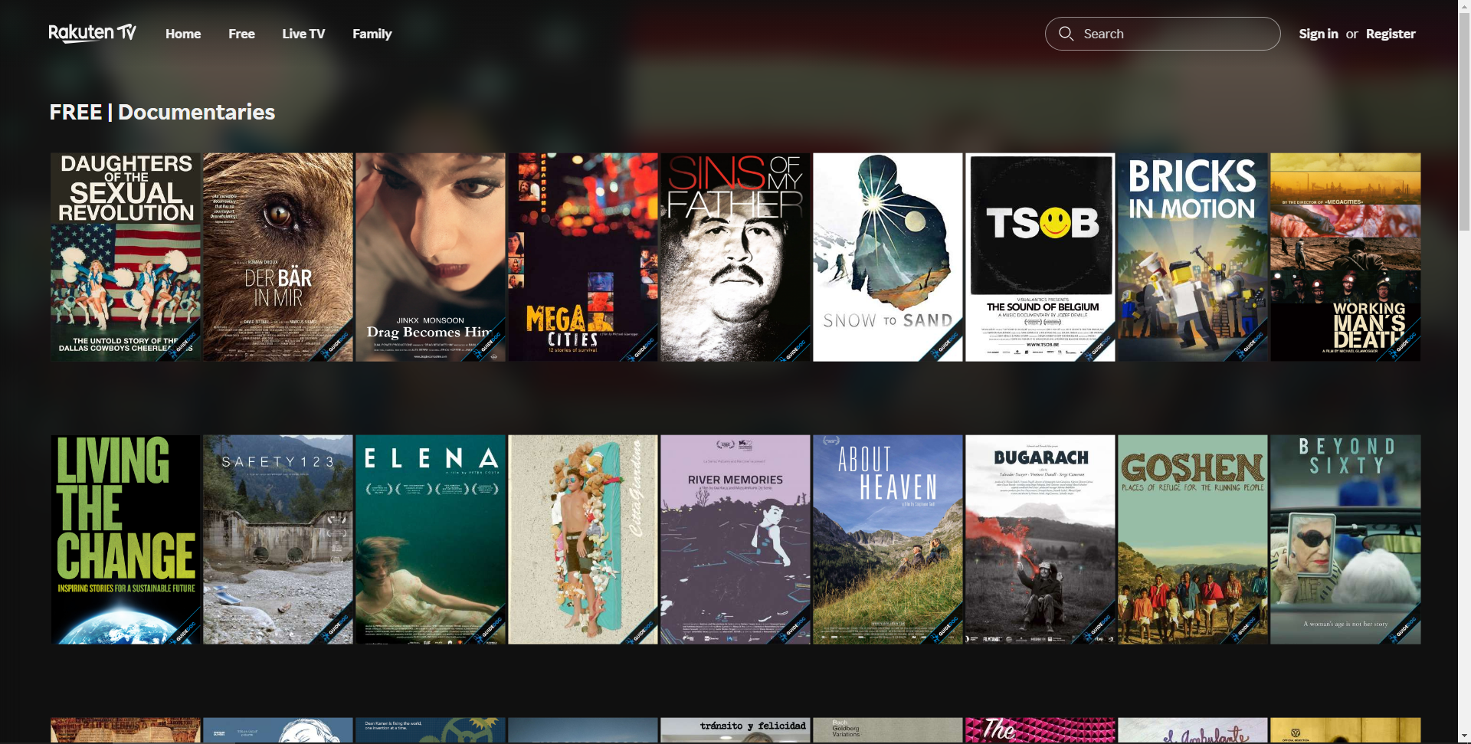Open the Goshen documentary poster
This screenshot has width=1471, height=744.
click(x=1193, y=539)
